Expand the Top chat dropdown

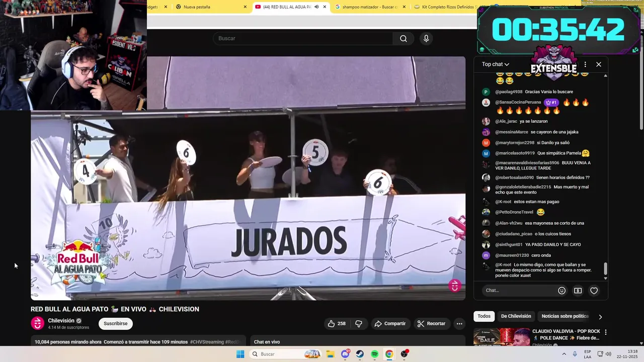point(496,64)
